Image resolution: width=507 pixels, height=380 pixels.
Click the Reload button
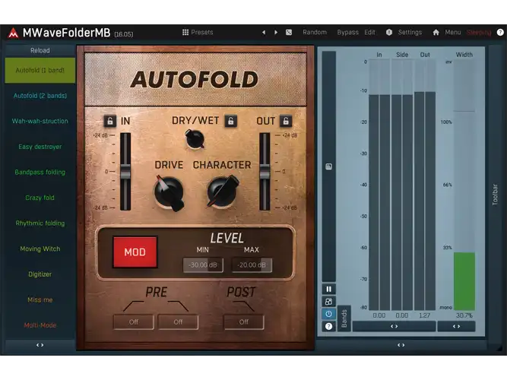coord(40,50)
